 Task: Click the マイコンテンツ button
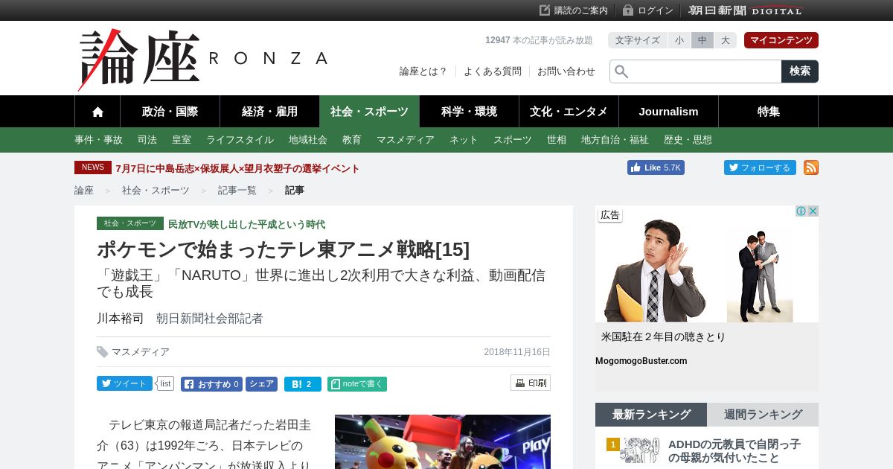(781, 40)
